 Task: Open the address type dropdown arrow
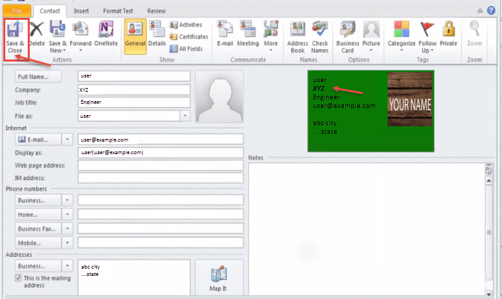click(67, 266)
